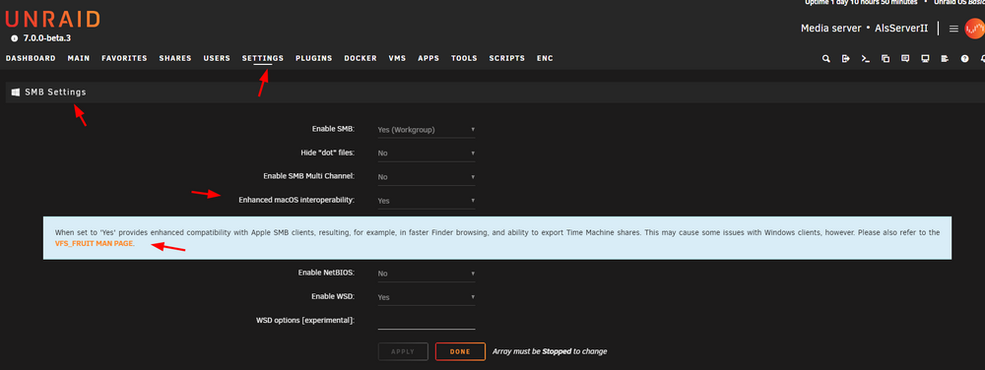Toggle the help question-mark icon

coord(964,58)
